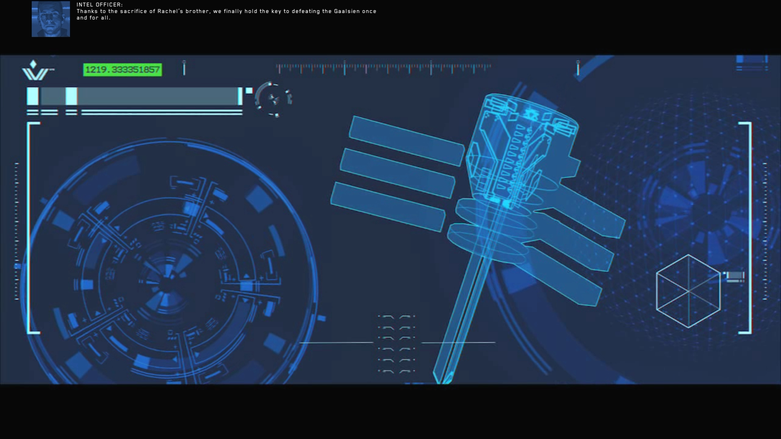Image resolution: width=781 pixels, height=439 pixels.
Task: Click the left vertical marker near the readout
Action: tap(184, 68)
